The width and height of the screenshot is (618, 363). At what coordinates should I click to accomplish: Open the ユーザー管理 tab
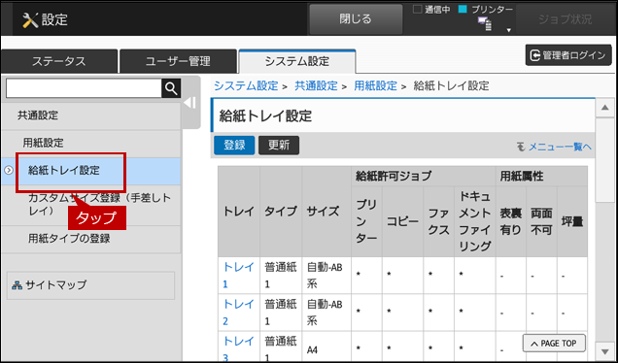pos(178,61)
